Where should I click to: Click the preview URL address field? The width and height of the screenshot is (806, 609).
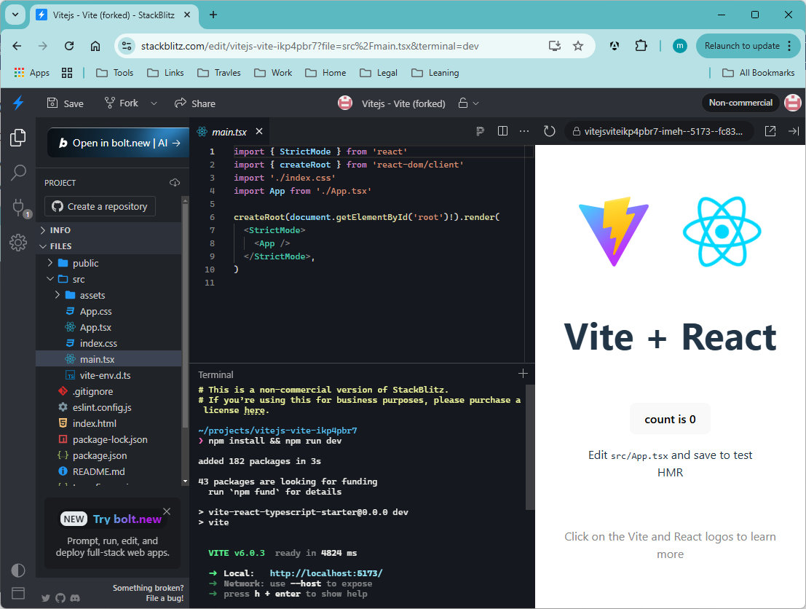(x=658, y=132)
